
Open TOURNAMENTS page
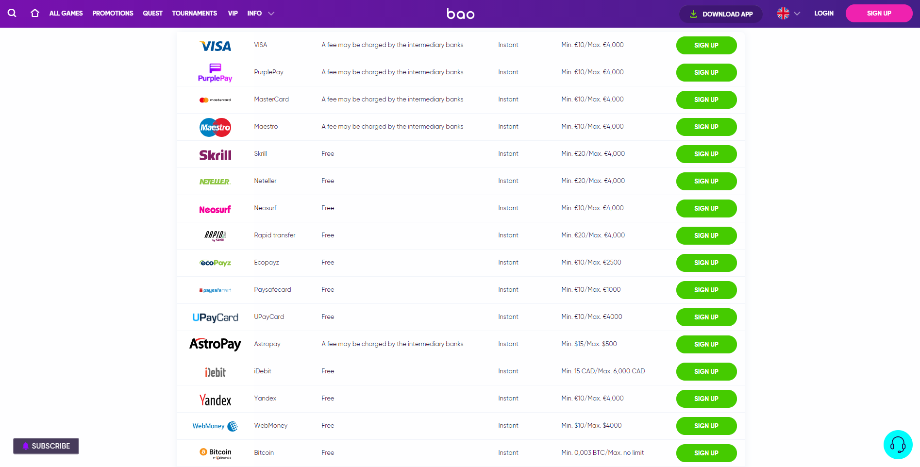(x=194, y=13)
